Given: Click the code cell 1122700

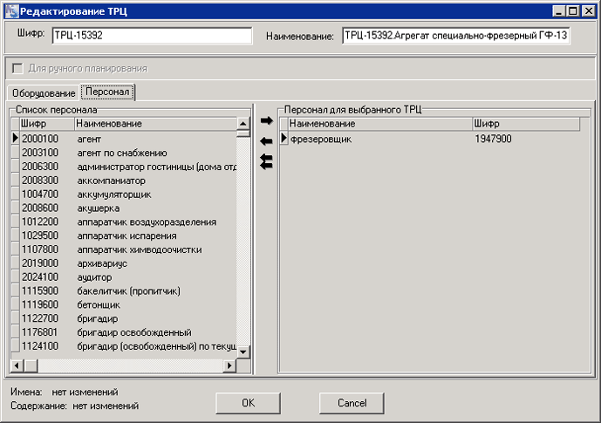Looking at the screenshot, I should (40, 318).
